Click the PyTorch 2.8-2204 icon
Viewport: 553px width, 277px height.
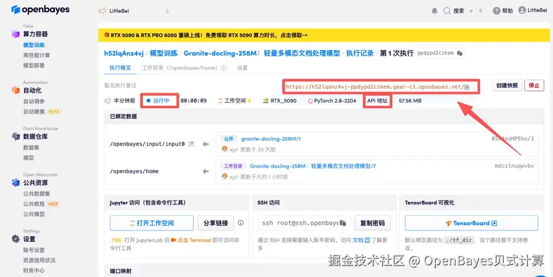point(310,101)
